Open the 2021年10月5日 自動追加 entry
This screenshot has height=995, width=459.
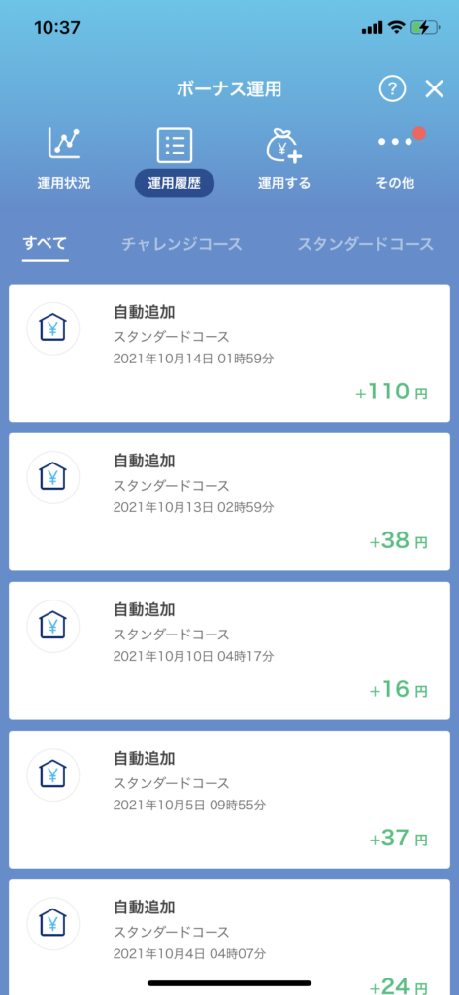(x=229, y=800)
